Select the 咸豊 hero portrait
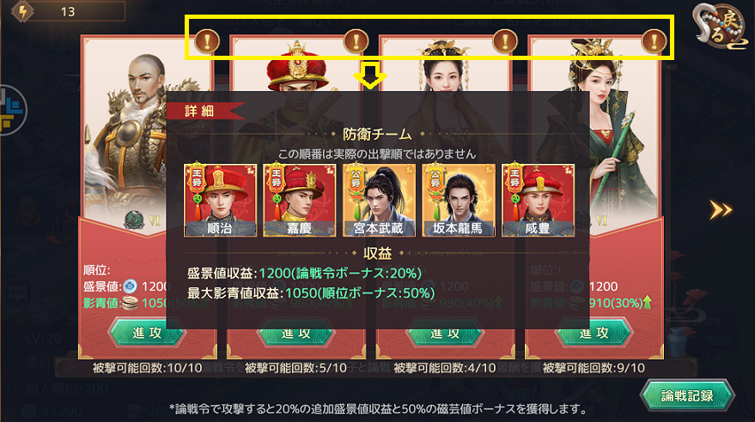This screenshot has height=422, width=755. click(538, 200)
